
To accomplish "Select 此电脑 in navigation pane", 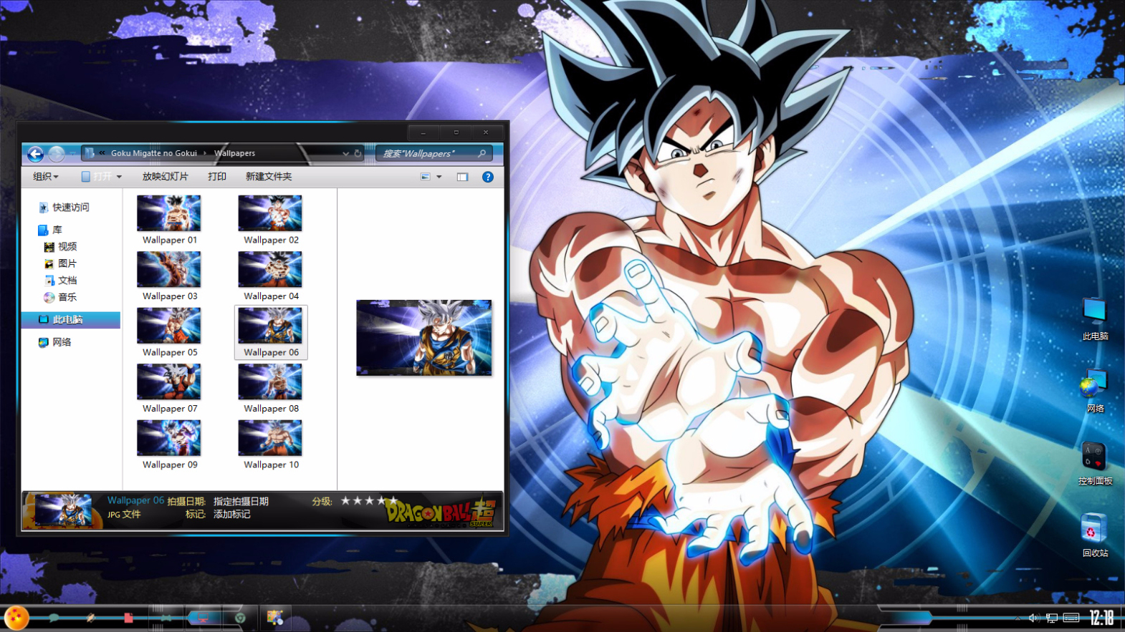I will click(x=71, y=320).
